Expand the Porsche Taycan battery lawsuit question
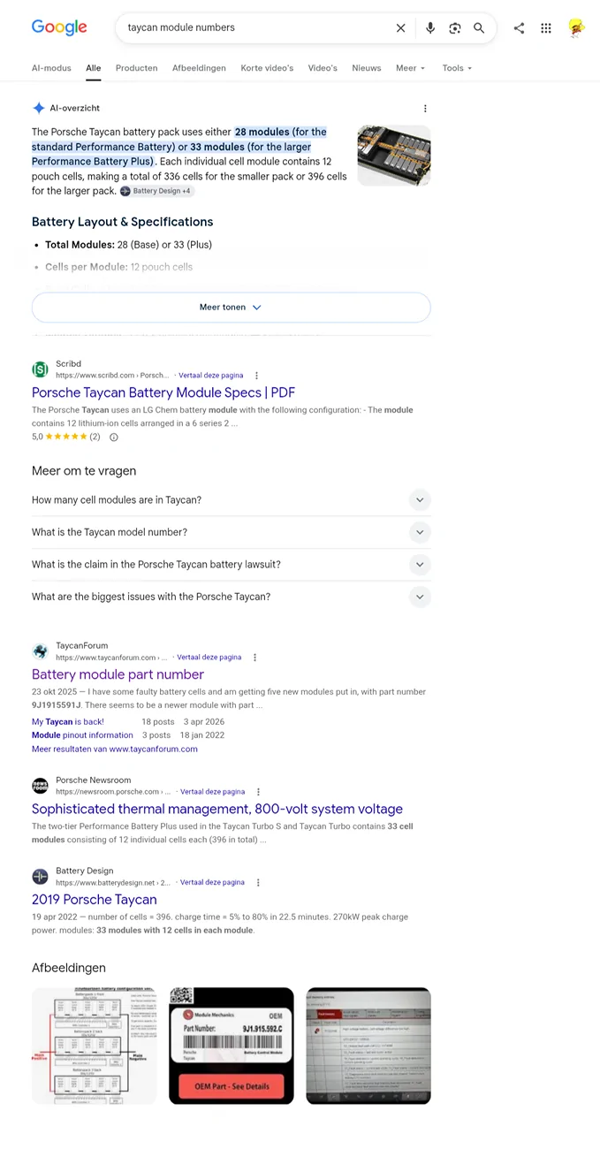 pos(231,565)
